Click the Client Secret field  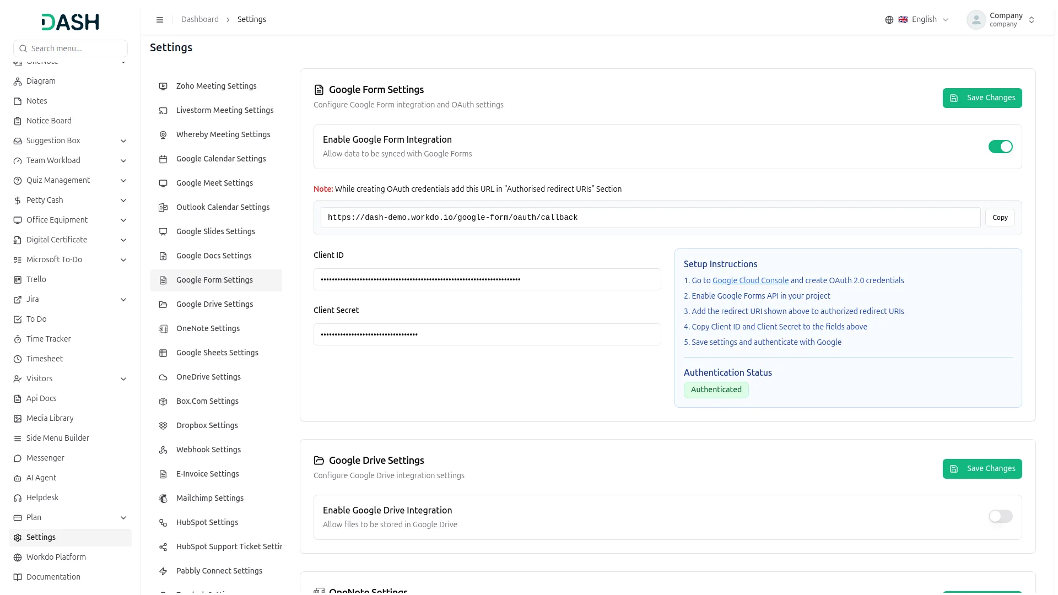click(487, 334)
